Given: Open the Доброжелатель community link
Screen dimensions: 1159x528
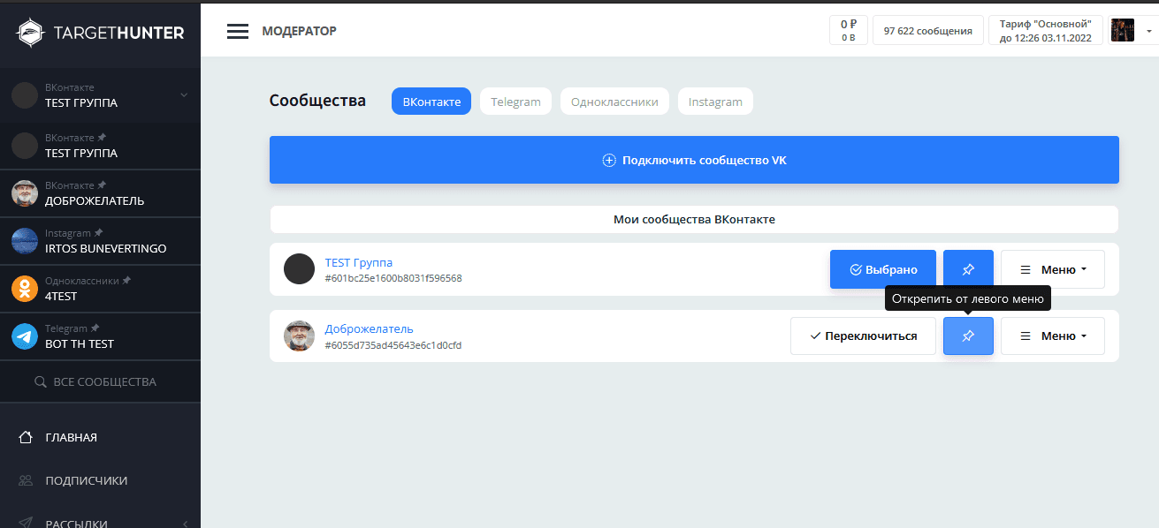Looking at the screenshot, I should (x=369, y=329).
